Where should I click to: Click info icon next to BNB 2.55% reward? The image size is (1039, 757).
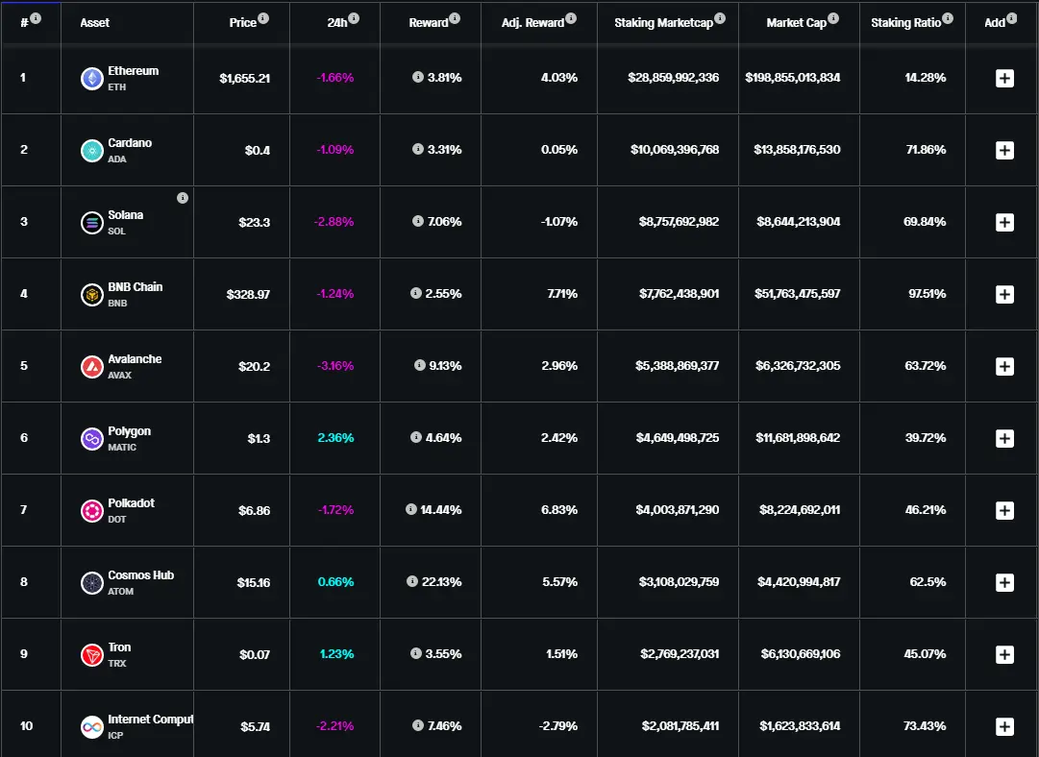[x=416, y=293]
